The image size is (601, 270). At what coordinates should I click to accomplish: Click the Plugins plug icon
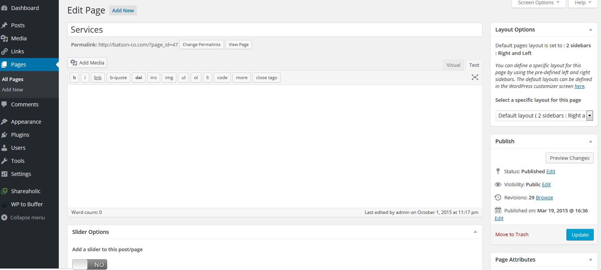(4, 135)
